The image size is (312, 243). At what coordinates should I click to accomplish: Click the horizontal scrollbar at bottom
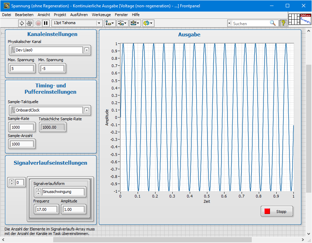[x=152, y=240]
